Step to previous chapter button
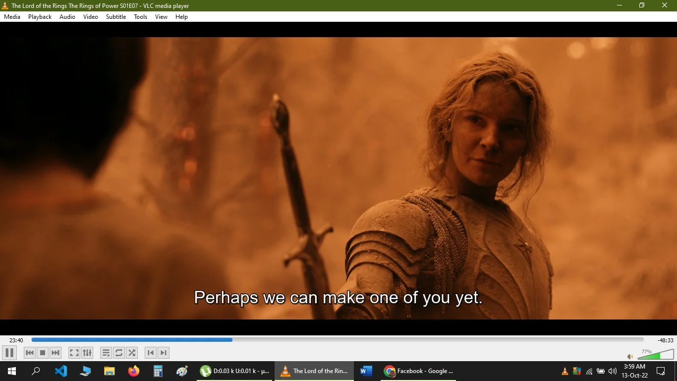The image size is (677, 381). 150,353
